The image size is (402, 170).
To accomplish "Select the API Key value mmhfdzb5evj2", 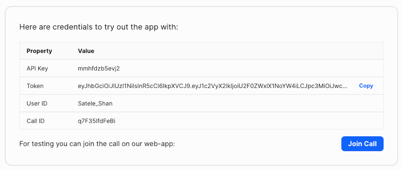I will [x=98, y=68].
